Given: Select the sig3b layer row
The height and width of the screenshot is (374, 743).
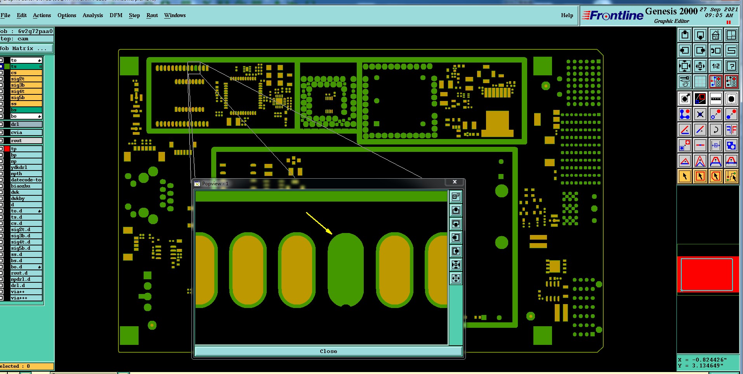Looking at the screenshot, I should pyautogui.click(x=26, y=85).
